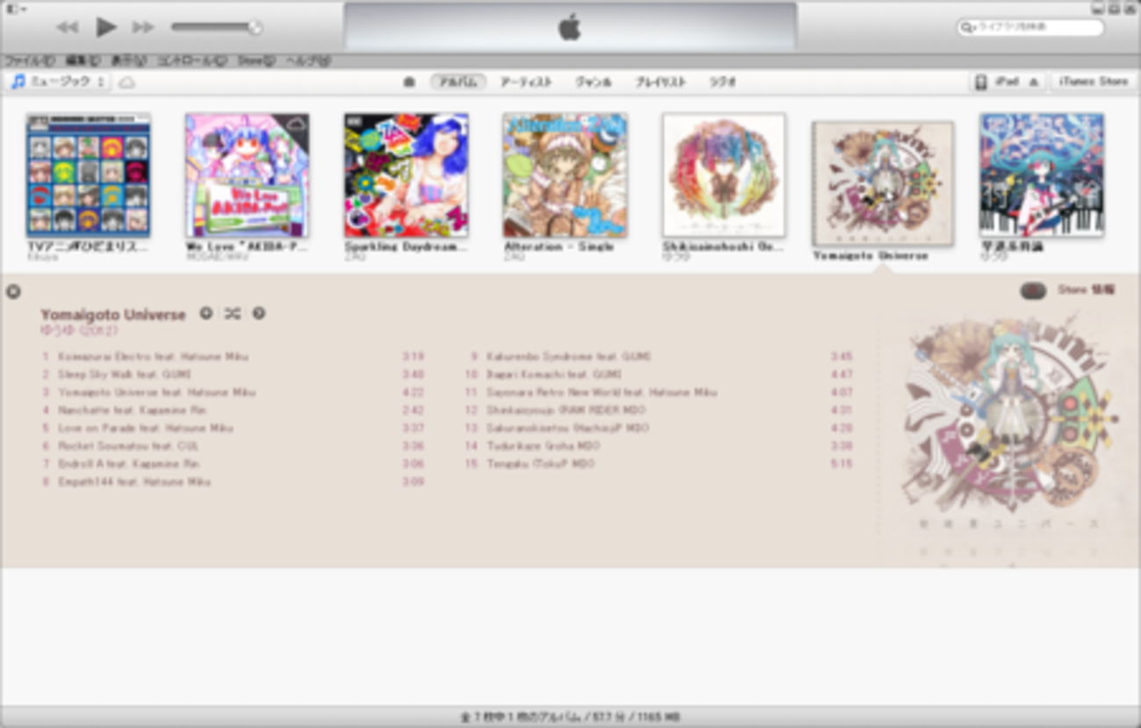The image size is (1141, 728).
Task: Click the search magnifier icon
Action: [x=966, y=27]
